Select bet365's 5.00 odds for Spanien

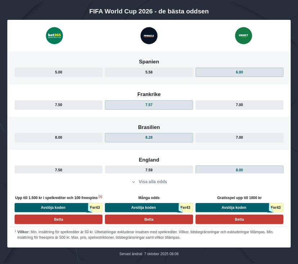pyautogui.click(x=58, y=72)
